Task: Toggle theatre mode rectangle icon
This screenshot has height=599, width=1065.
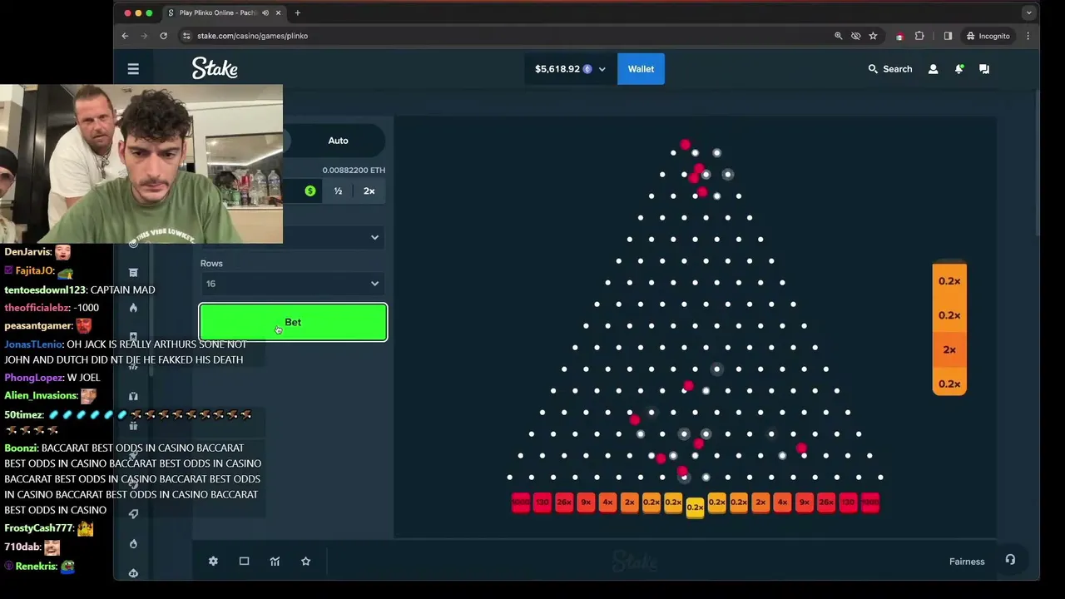Action: click(244, 562)
